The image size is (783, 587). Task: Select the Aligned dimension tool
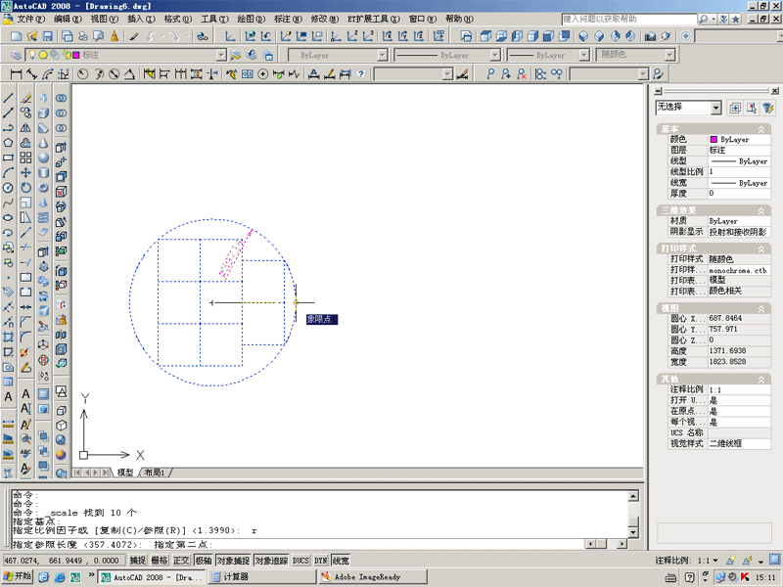pos(32,74)
